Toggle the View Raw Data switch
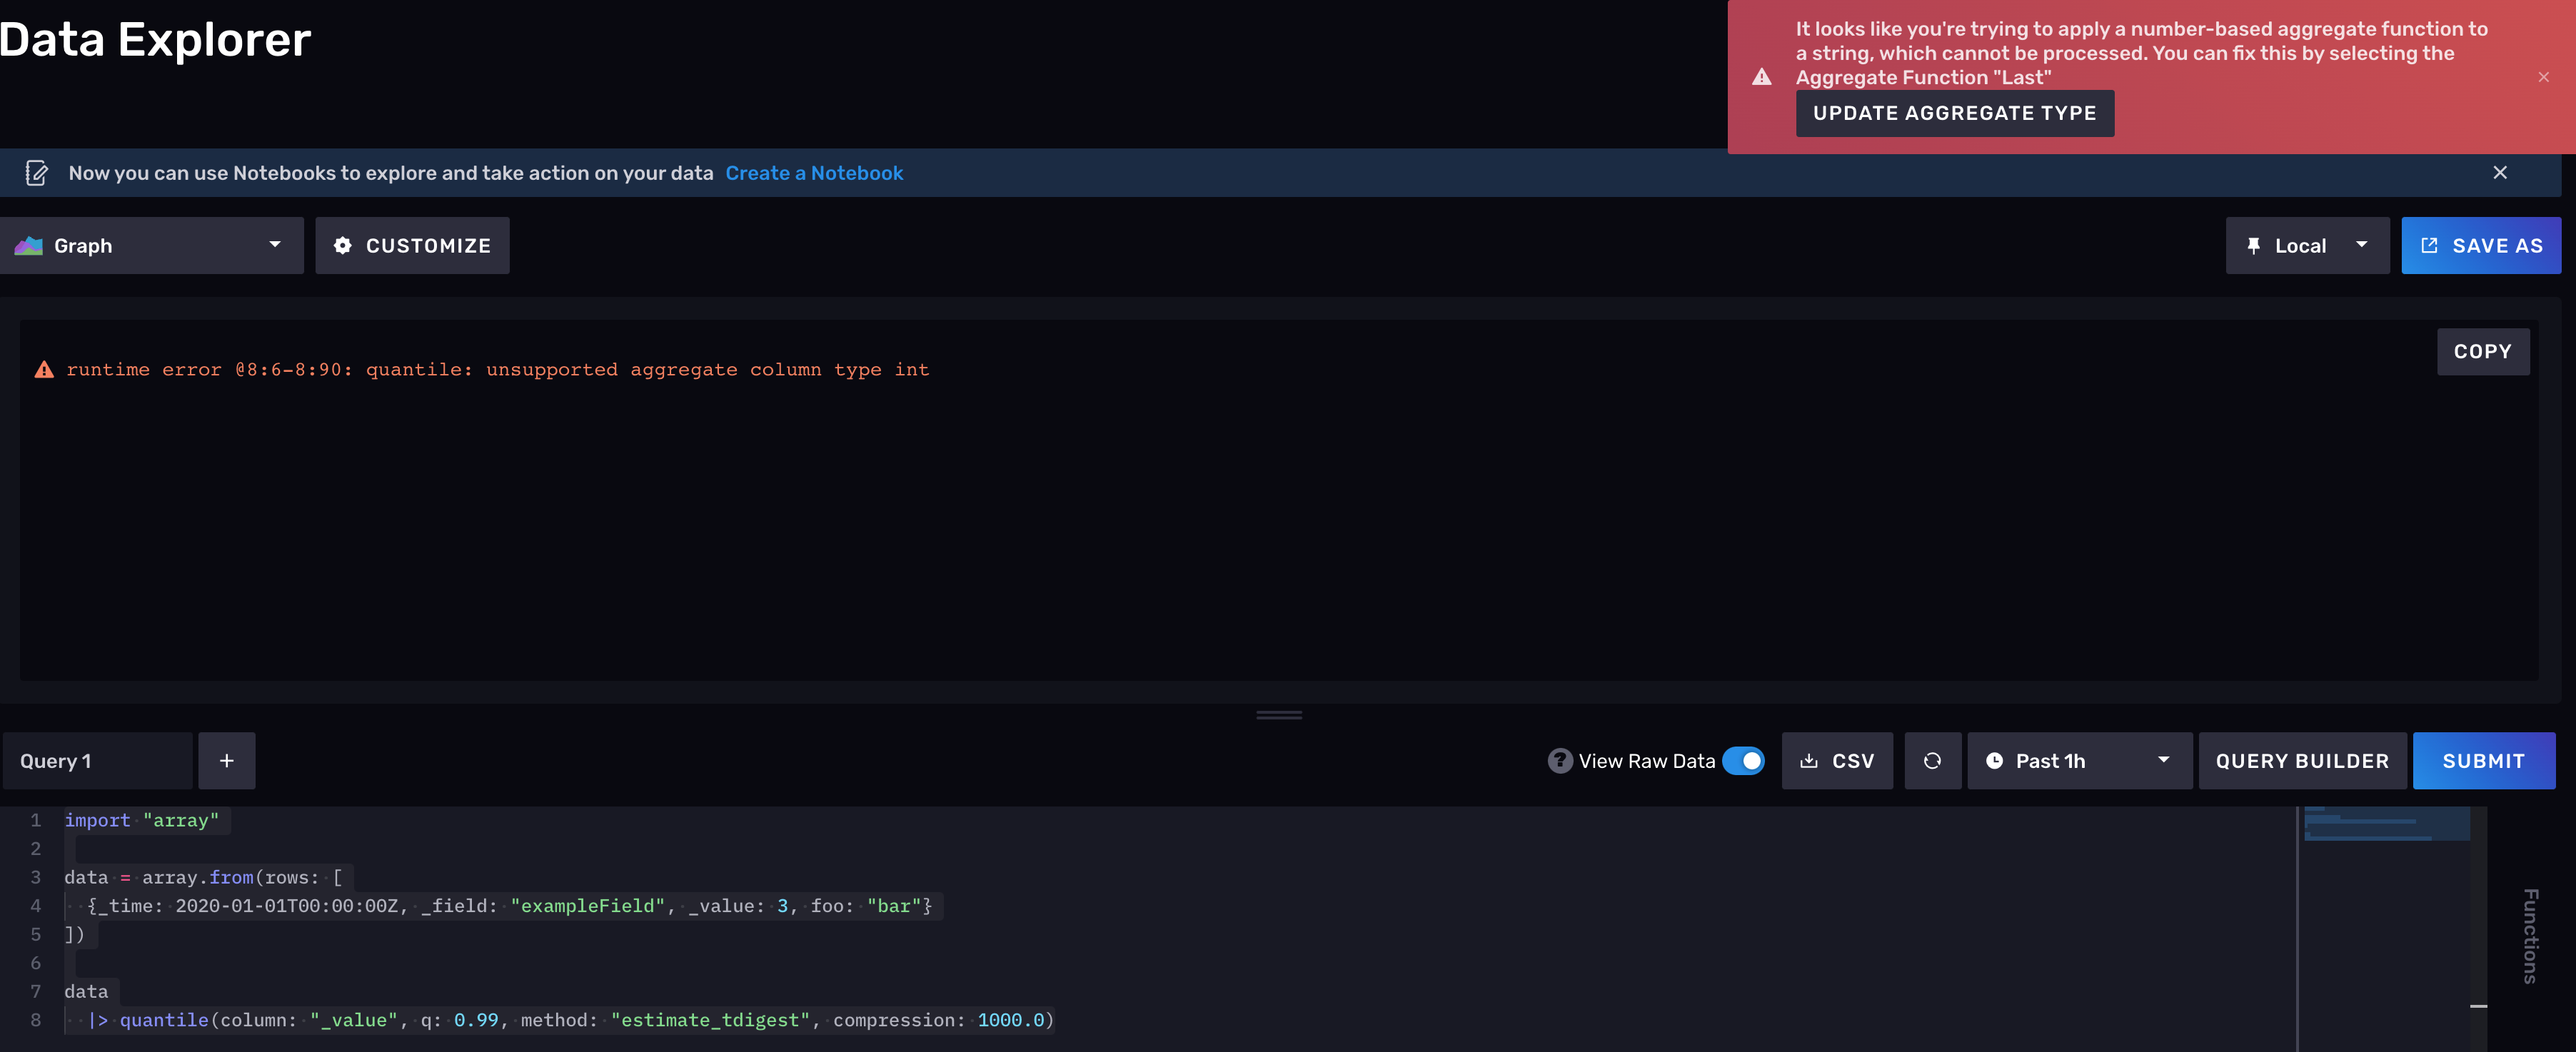Image resolution: width=2576 pixels, height=1052 pixels. (1743, 761)
